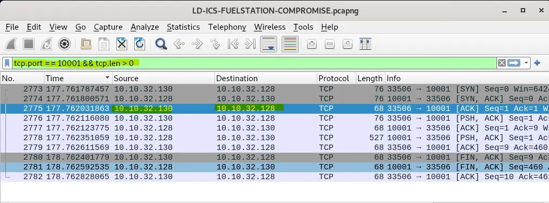
Task: Sort by the Destination column header
Action: pyautogui.click(x=266, y=78)
